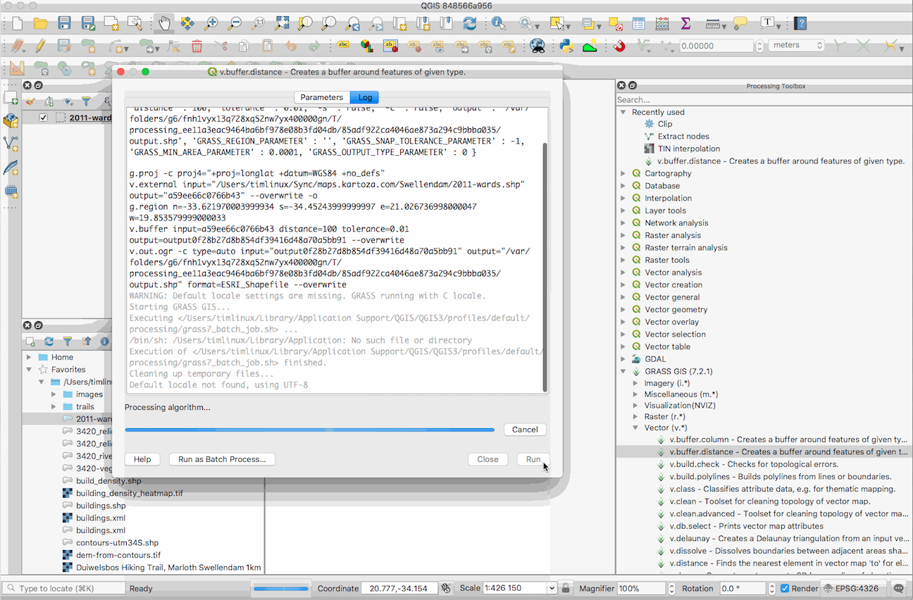Expand the GDAL group in toolbox

[x=623, y=358]
